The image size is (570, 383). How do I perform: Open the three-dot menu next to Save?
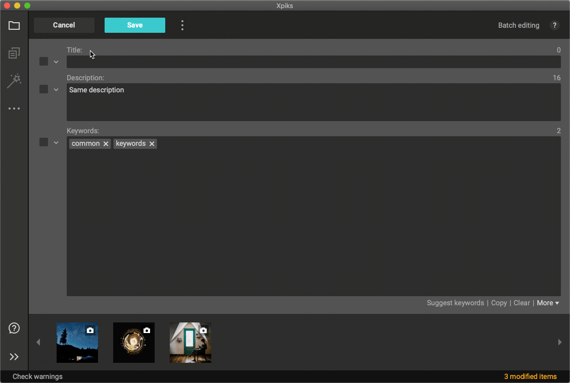tap(182, 25)
